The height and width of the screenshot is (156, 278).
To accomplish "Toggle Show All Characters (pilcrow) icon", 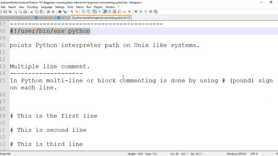I will (99, 12).
